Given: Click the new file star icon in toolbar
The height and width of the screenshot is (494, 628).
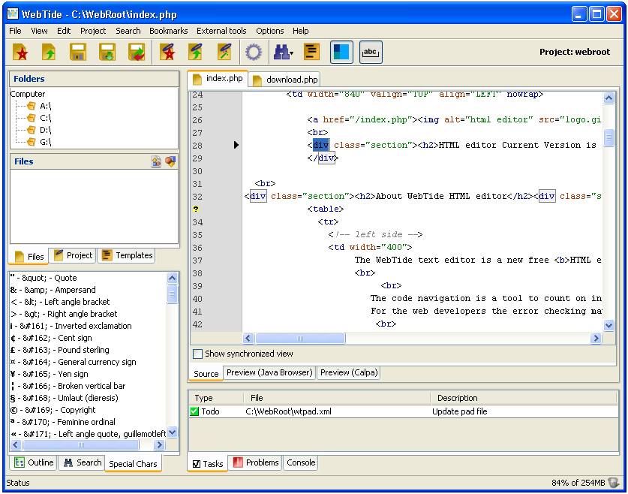Looking at the screenshot, I should 20,52.
